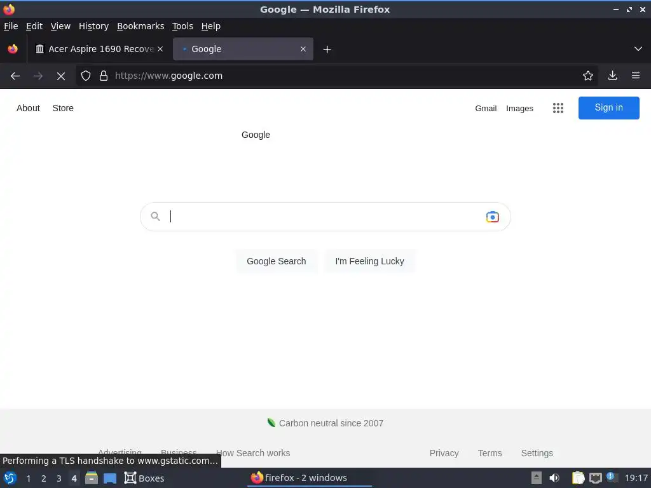Open a new tab with the plus button

click(327, 50)
